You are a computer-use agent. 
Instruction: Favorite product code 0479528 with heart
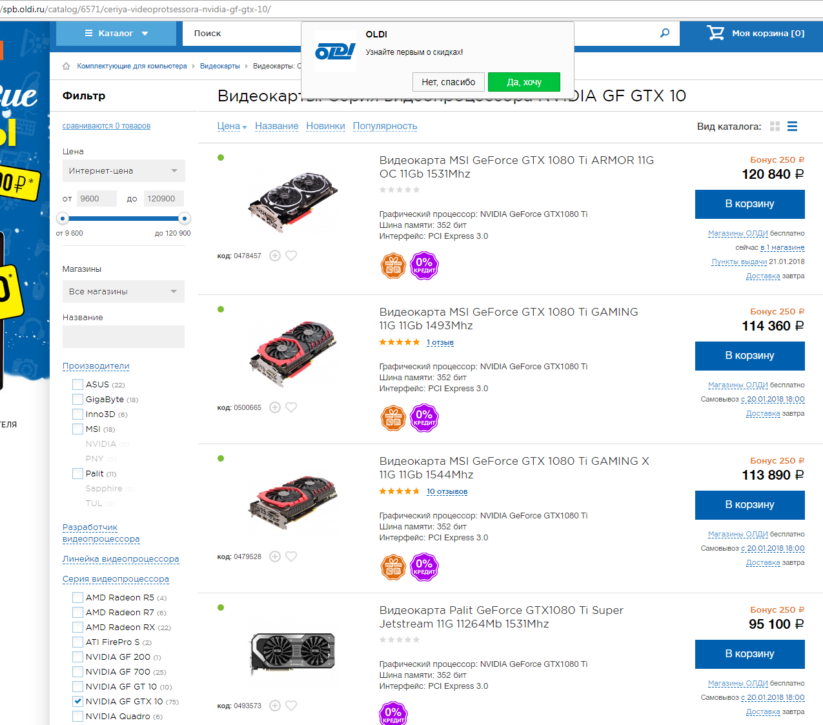click(x=291, y=557)
